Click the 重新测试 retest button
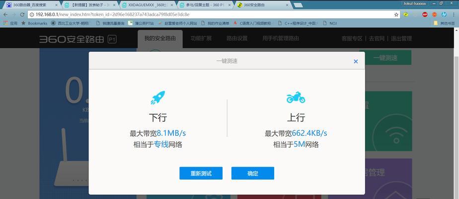 [201, 173]
